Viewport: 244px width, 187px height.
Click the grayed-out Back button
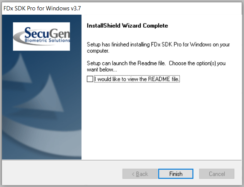pyautogui.click(x=140, y=174)
